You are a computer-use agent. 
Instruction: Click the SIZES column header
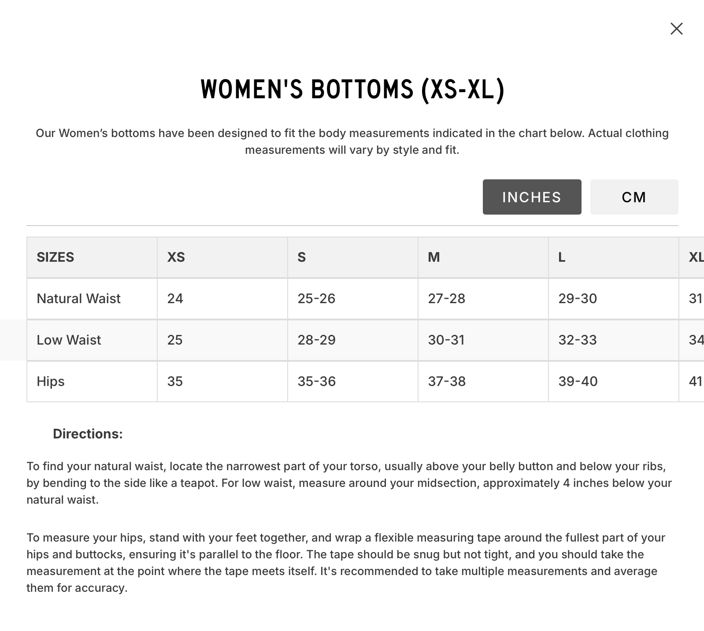[x=56, y=257]
